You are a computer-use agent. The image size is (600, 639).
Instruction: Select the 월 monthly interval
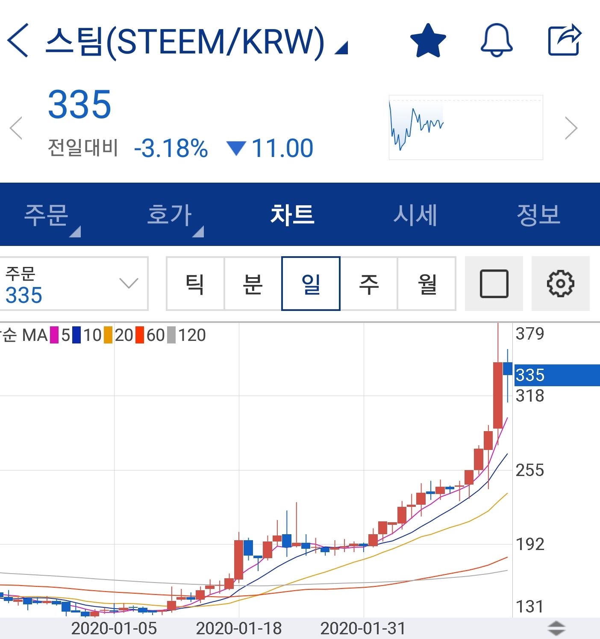[x=427, y=284]
